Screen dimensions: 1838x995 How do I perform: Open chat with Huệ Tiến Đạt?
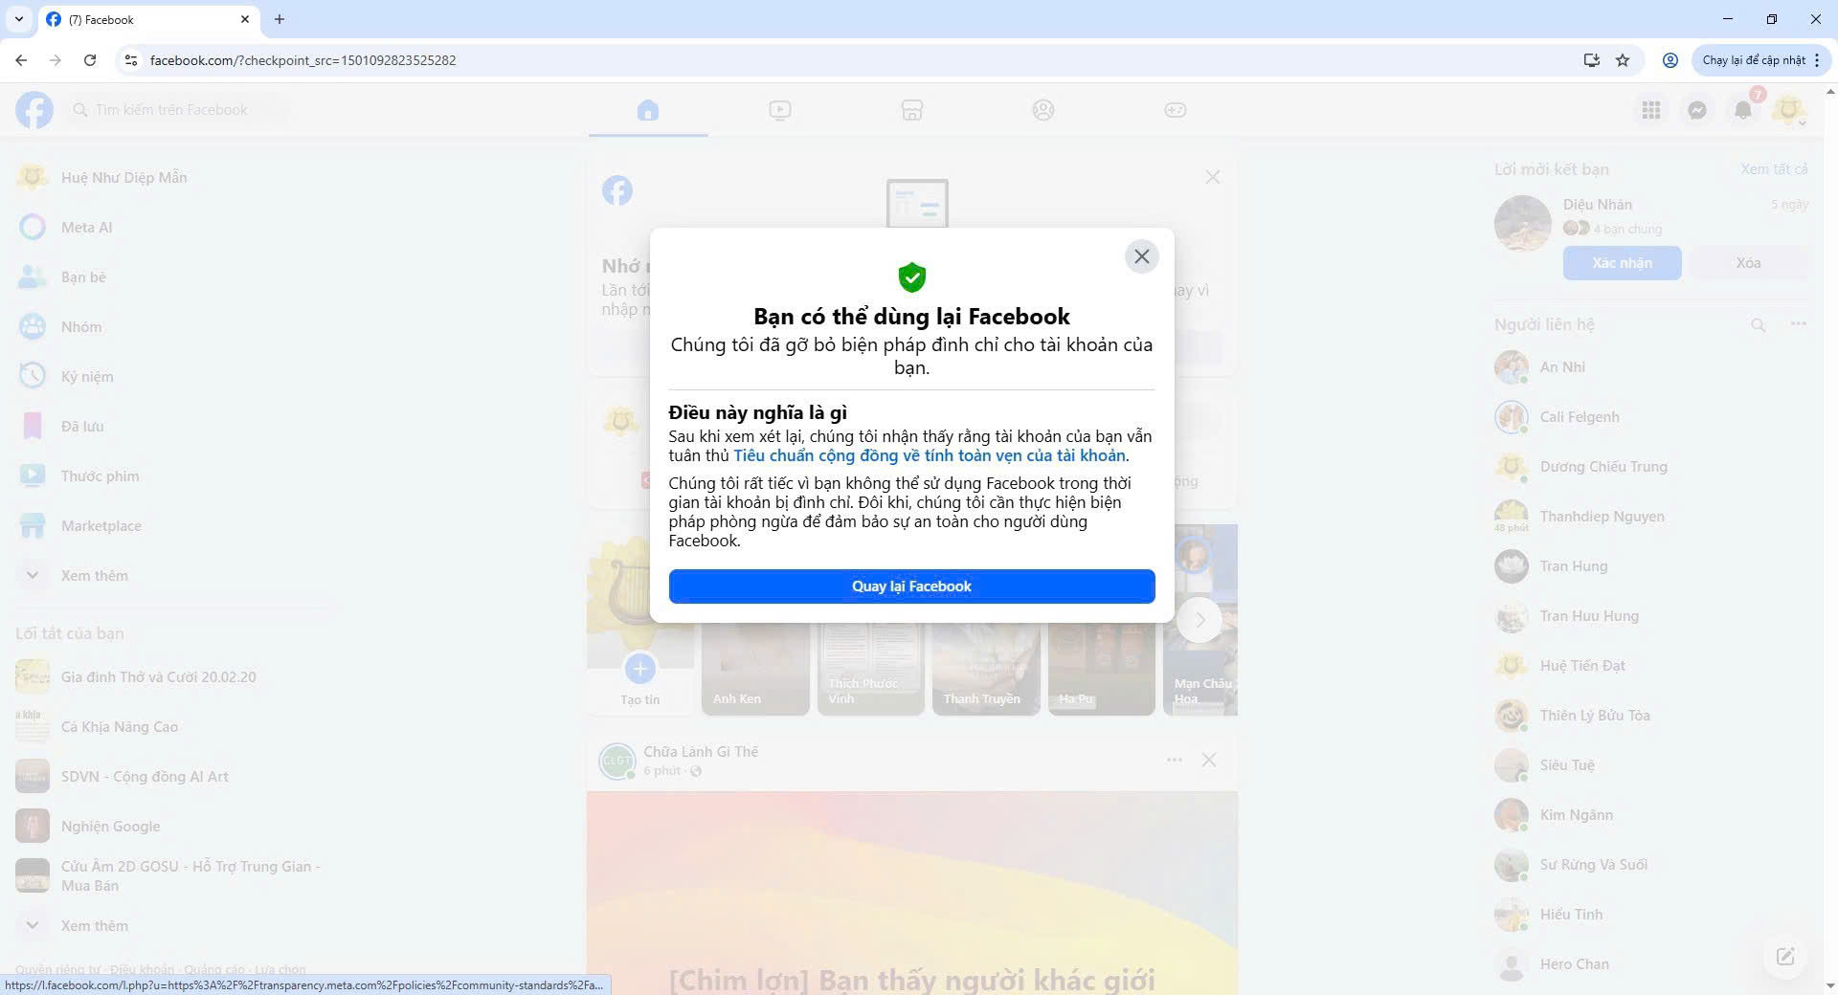pos(1651,665)
